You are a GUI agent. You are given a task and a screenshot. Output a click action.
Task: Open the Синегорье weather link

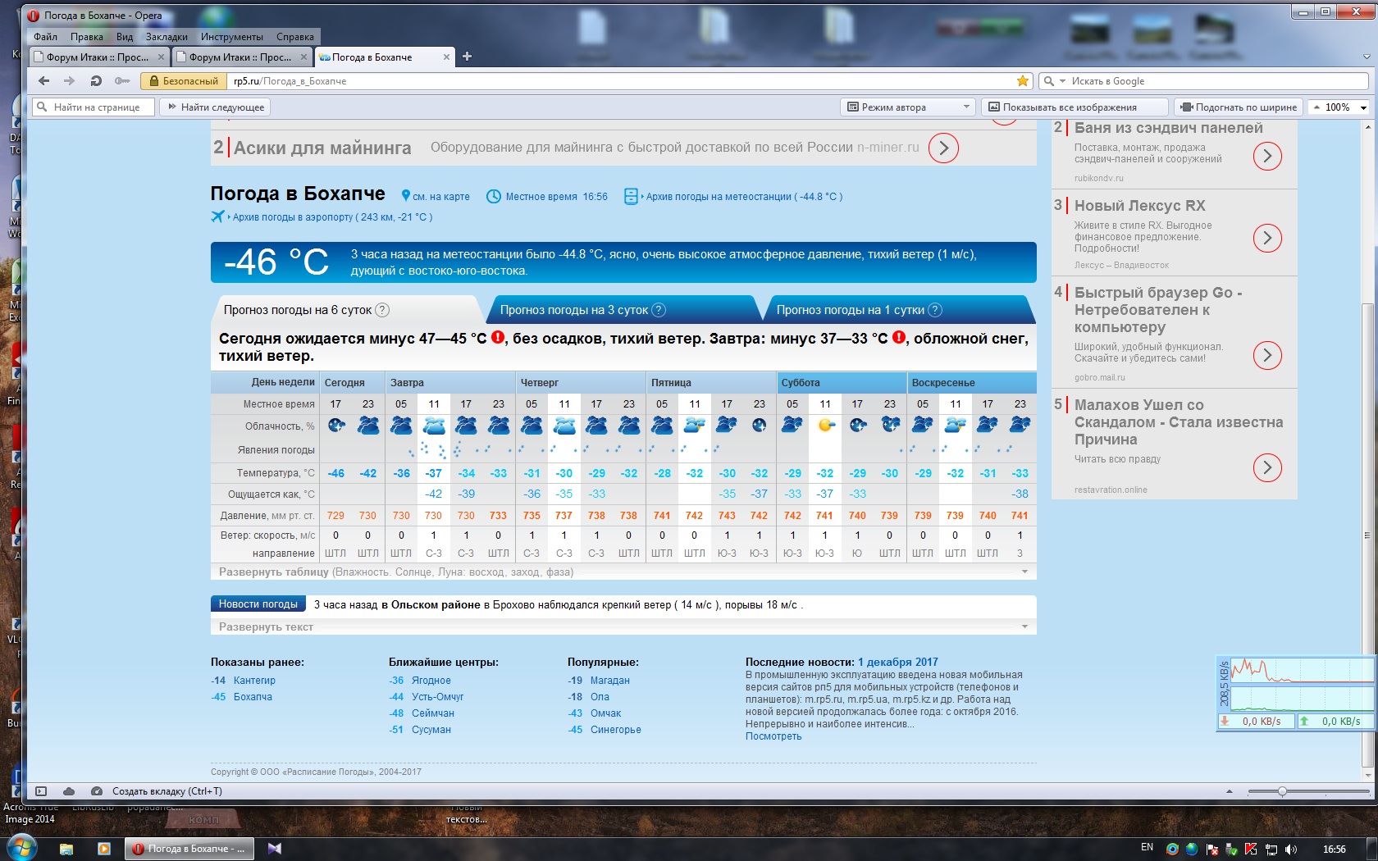[616, 730]
